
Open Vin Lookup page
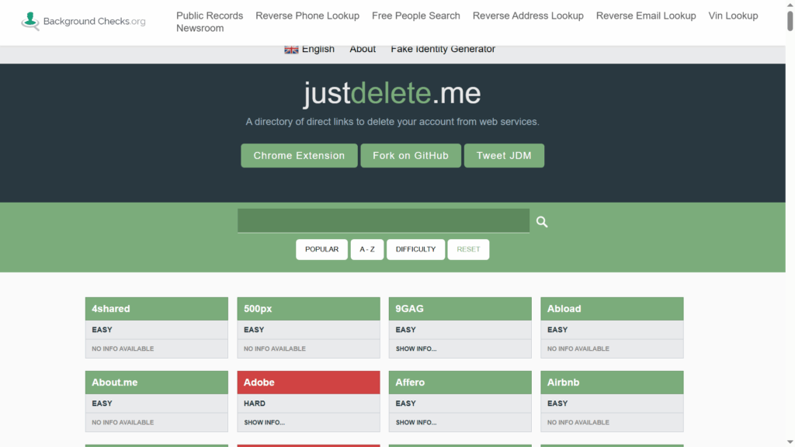[733, 16]
